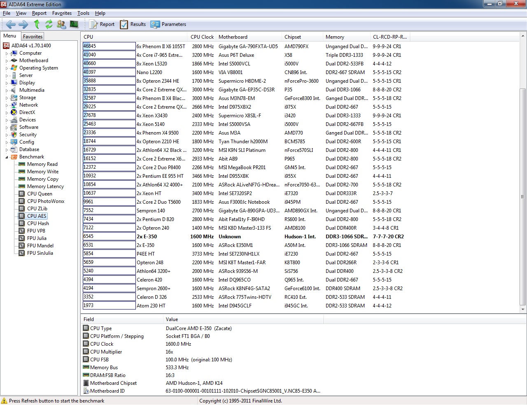
Task: Go back with the left arrow toolbar icon
Action: 11,24
